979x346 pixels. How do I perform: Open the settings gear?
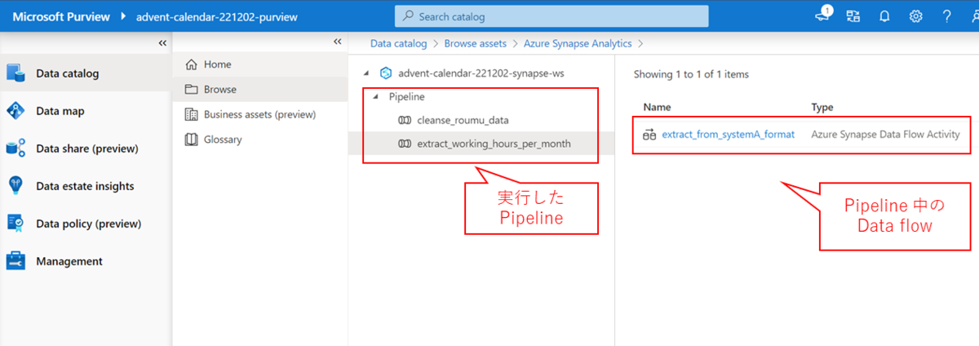click(915, 16)
